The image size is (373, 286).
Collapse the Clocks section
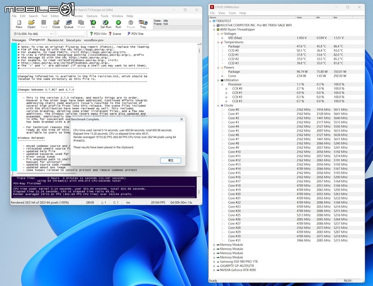pyautogui.click(x=218, y=106)
